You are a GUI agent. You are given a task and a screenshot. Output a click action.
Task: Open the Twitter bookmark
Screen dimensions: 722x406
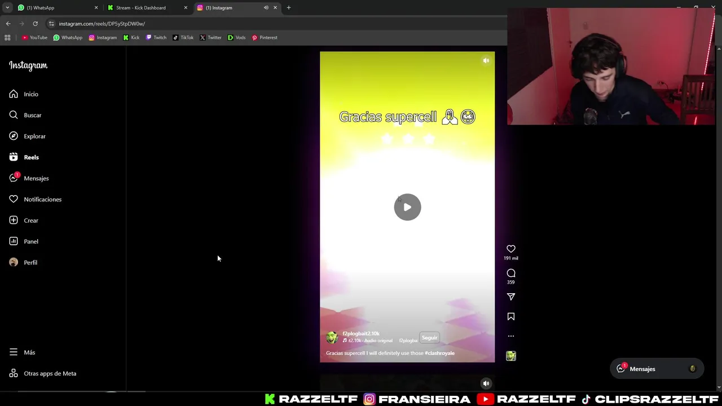pos(210,38)
